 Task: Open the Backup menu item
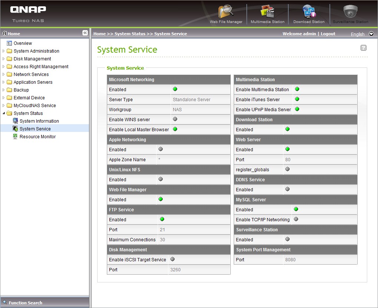point(21,90)
